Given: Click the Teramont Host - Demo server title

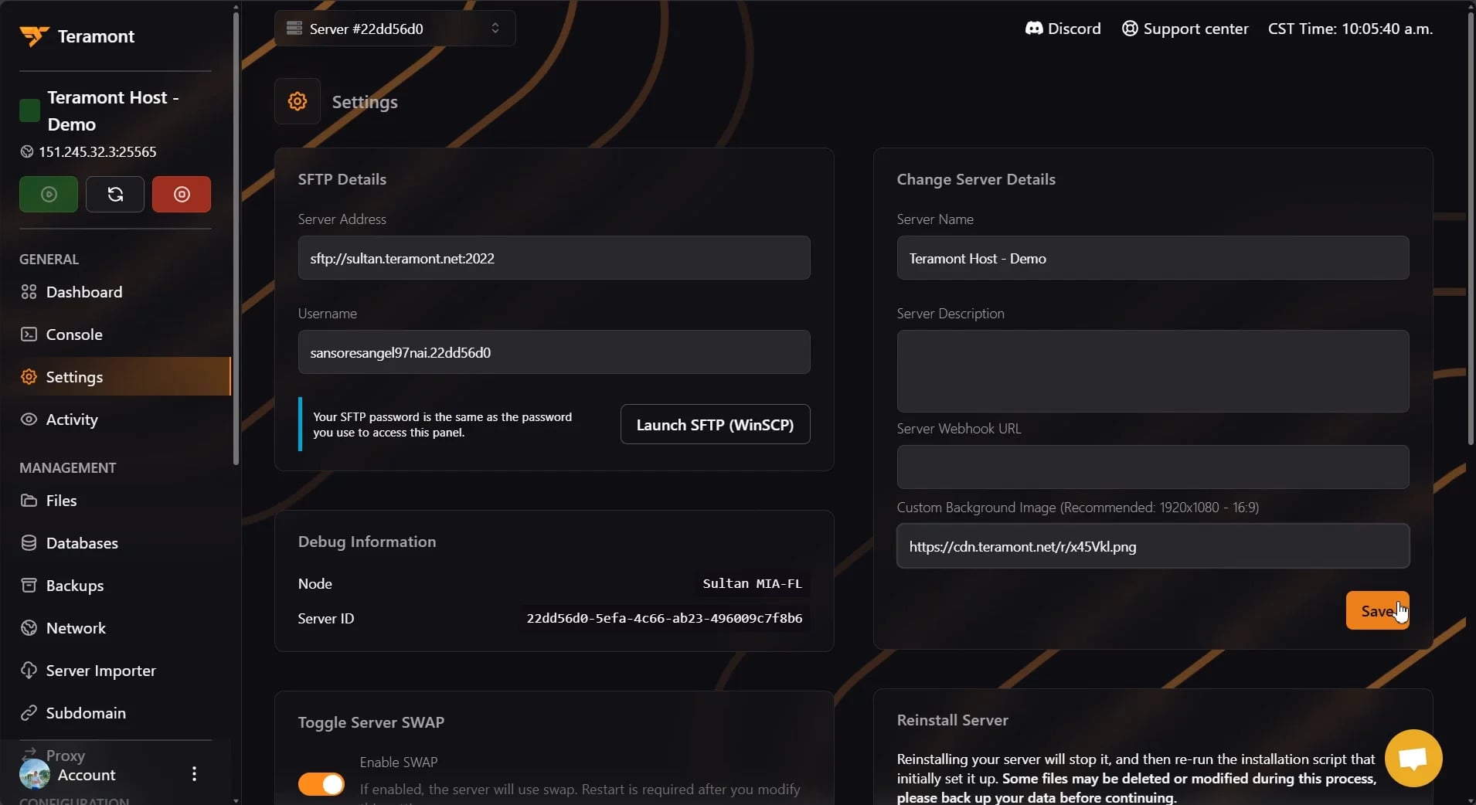Looking at the screenshot, I should [x=113, y=110].
